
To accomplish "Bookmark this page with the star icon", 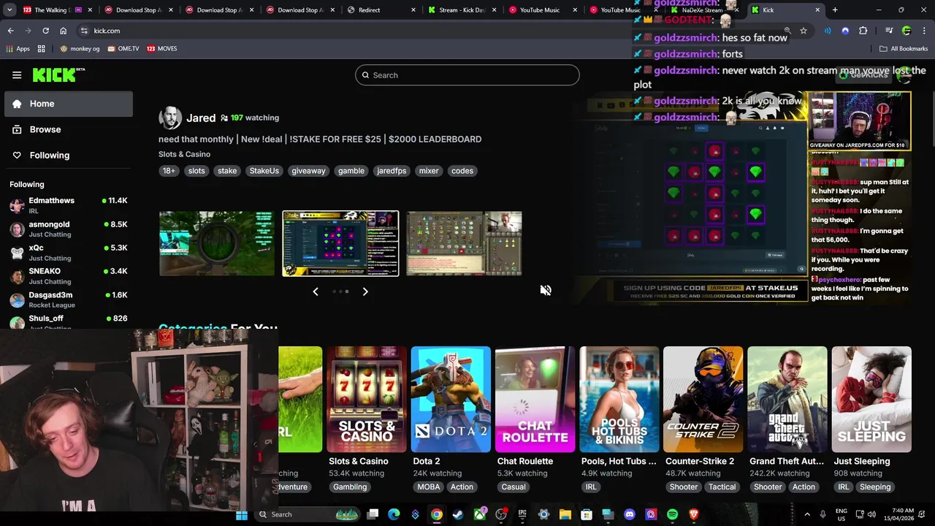I will [x=804, y=31].
